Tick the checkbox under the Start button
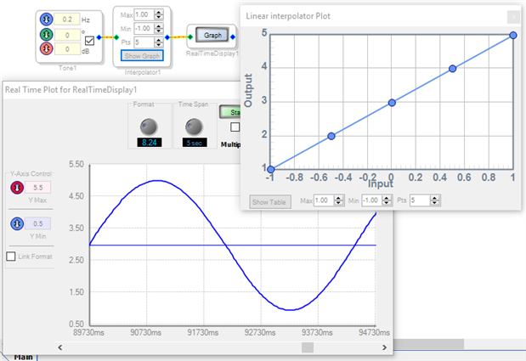The image size is (526, 361). 235,127
